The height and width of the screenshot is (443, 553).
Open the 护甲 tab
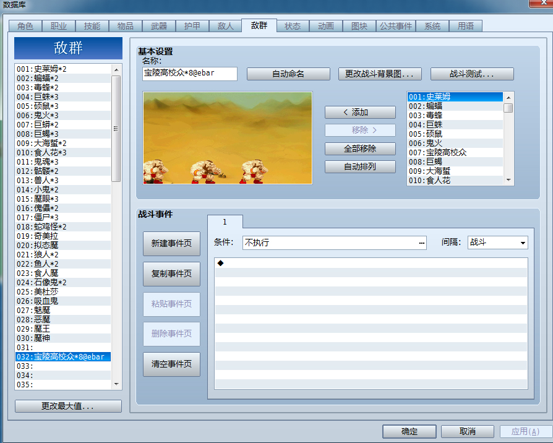click(192, 26)
